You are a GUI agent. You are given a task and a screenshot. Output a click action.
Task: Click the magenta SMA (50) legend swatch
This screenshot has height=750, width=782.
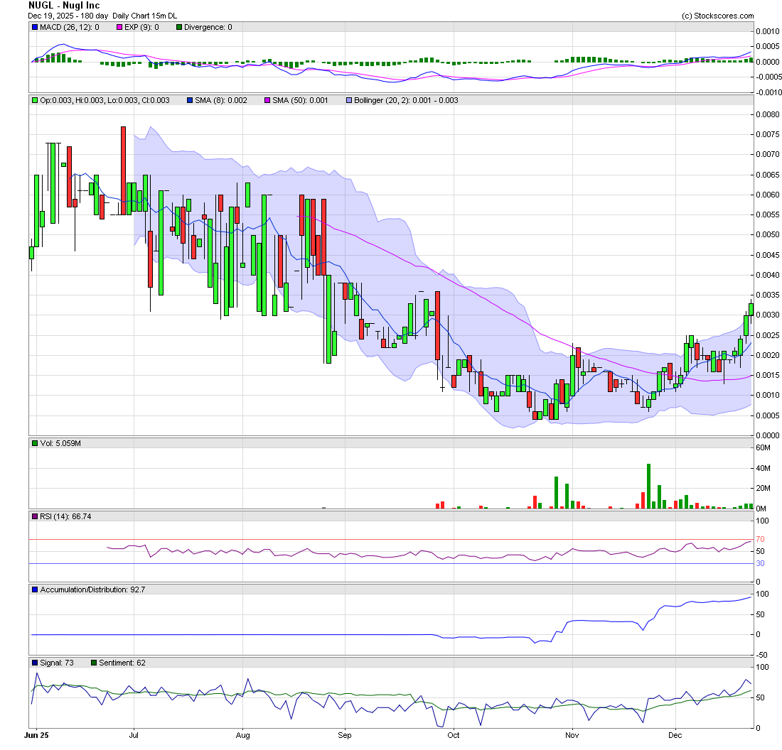pos(267,101)
